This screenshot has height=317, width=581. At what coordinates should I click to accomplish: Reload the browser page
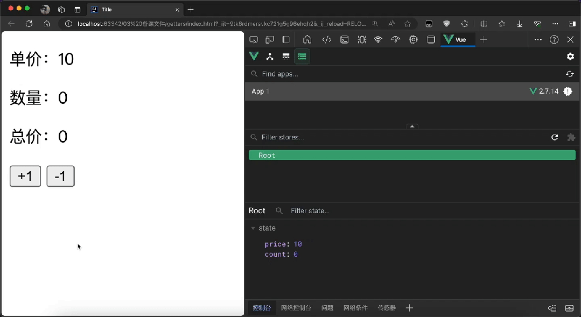[x=29, y=24]
